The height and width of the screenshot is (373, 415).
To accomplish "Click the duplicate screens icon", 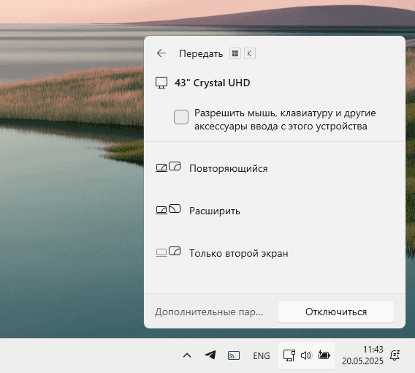I will click(168, 167).
